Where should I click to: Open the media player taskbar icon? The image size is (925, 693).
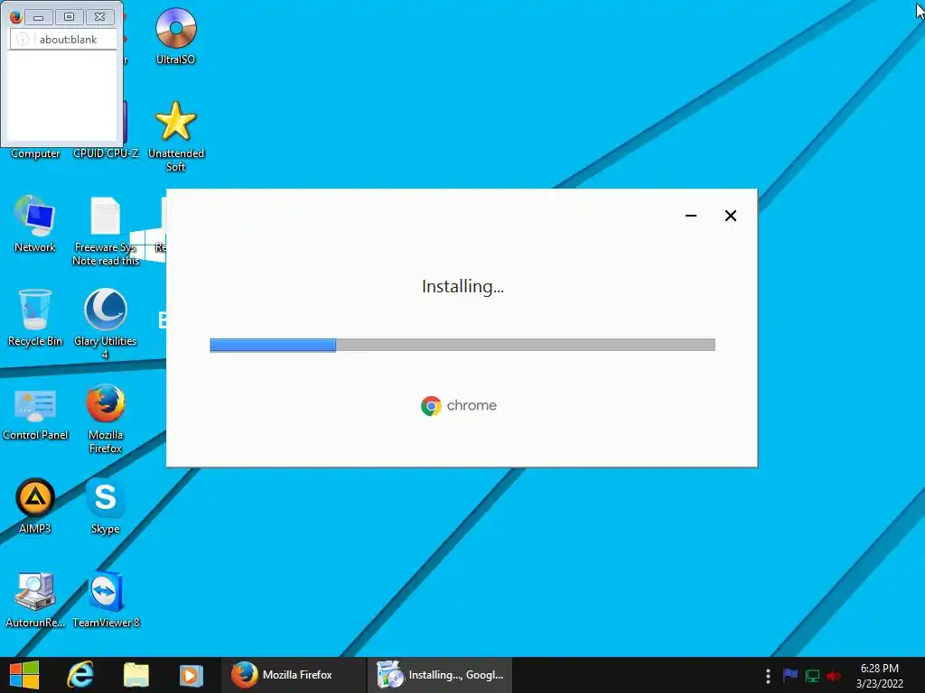coord(192,675)
